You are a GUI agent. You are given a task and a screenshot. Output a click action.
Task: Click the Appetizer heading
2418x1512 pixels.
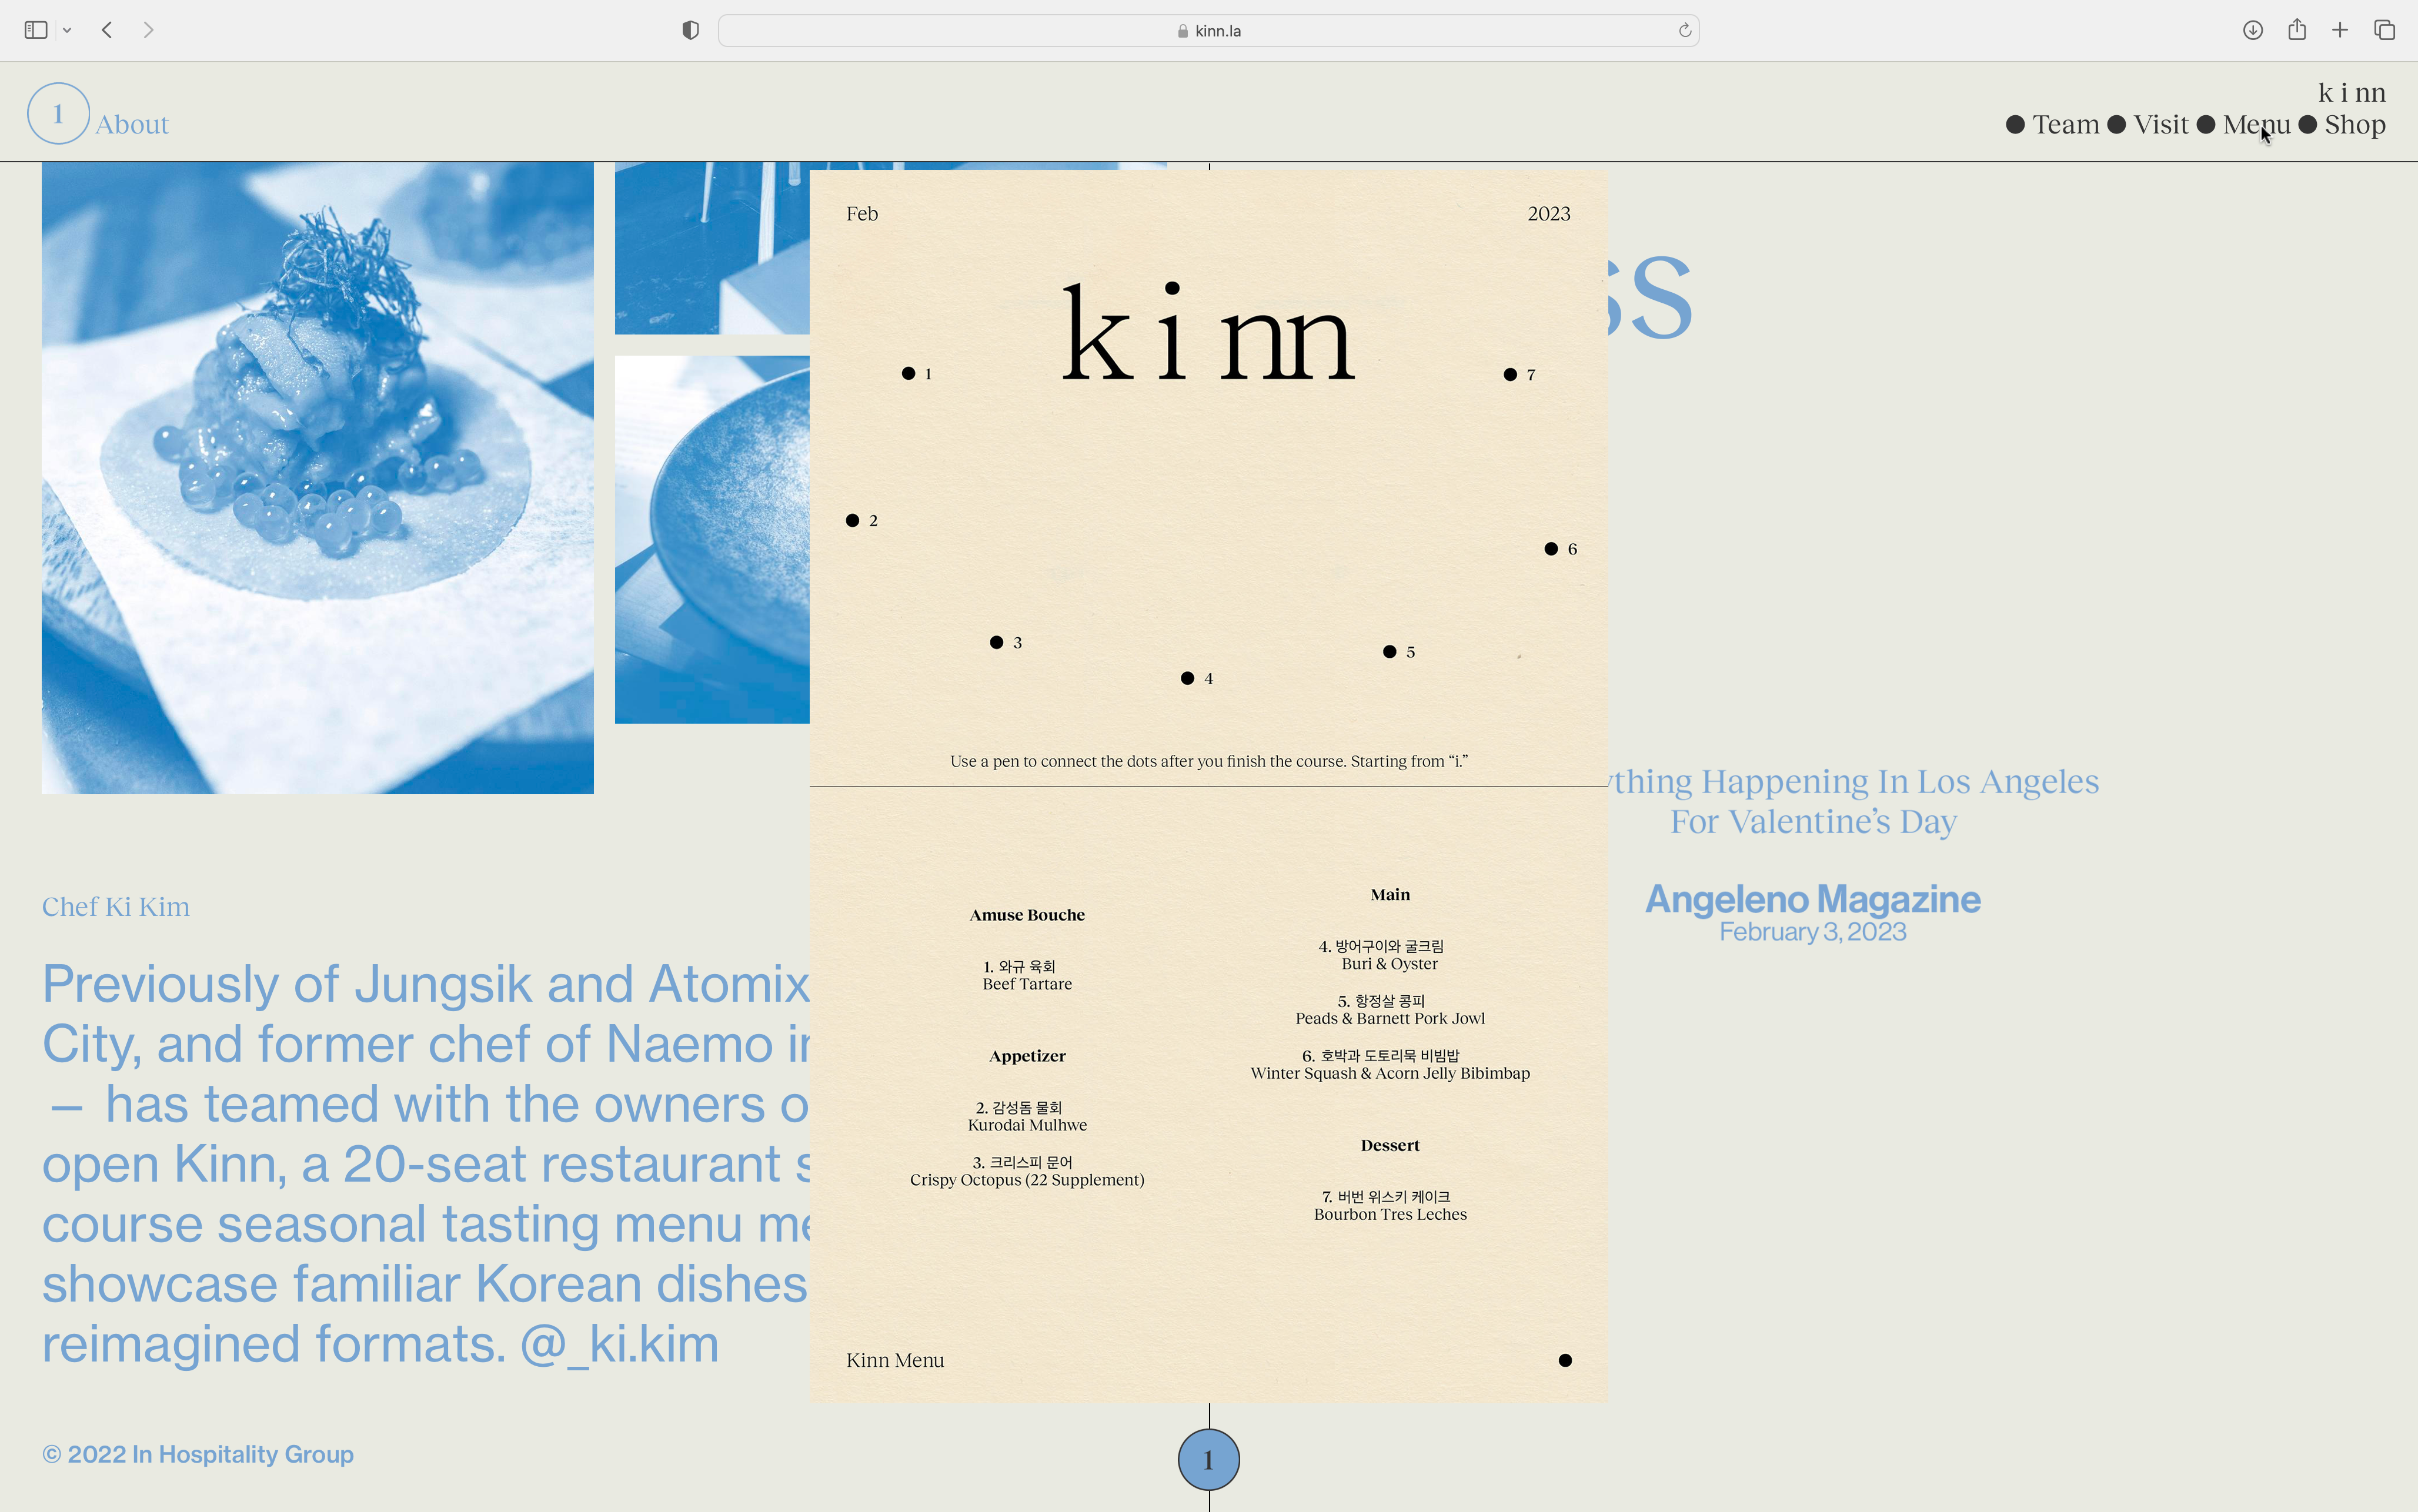coord(1027,1056)
